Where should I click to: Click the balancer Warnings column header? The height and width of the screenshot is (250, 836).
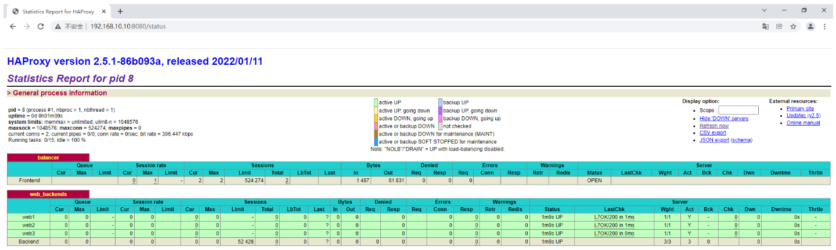point(552,166)
